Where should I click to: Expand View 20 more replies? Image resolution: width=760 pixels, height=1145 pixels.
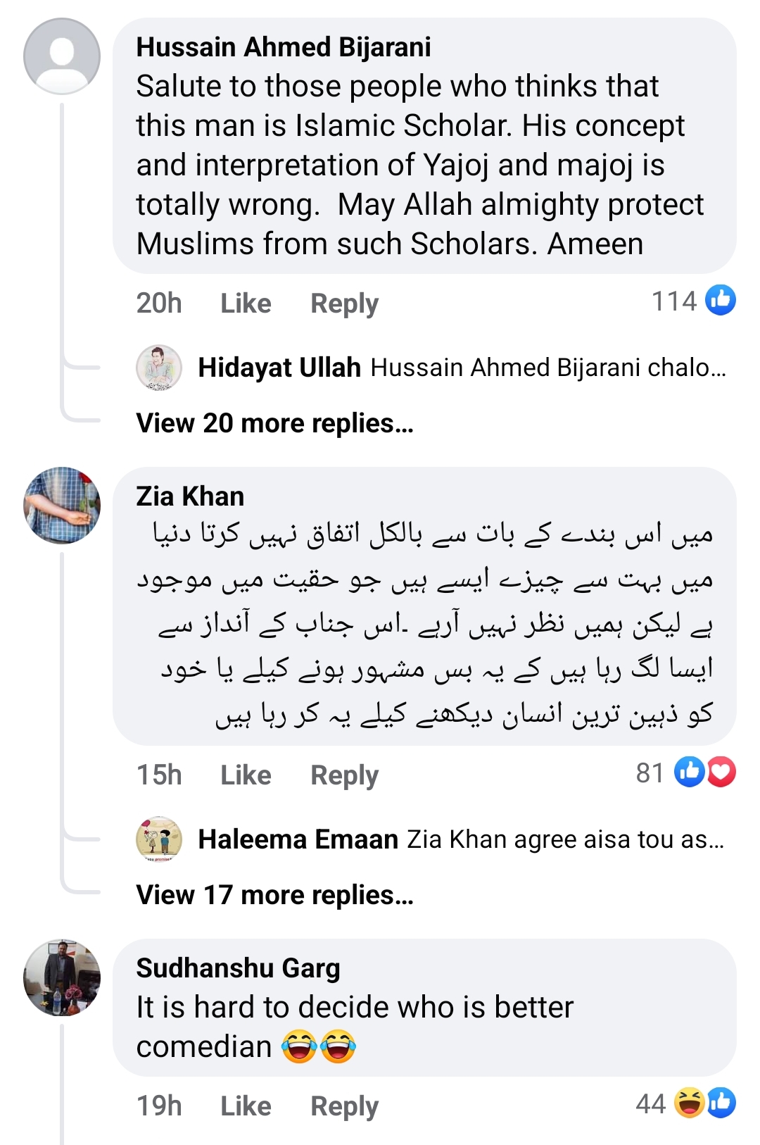coord(274,423)
